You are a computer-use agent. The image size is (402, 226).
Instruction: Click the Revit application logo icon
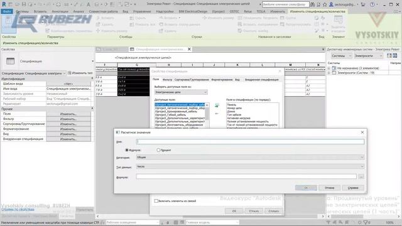4,4
